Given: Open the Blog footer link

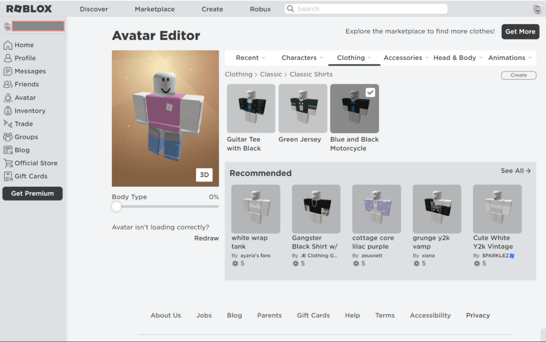Looking at the screenshot, I should (235, 315).
